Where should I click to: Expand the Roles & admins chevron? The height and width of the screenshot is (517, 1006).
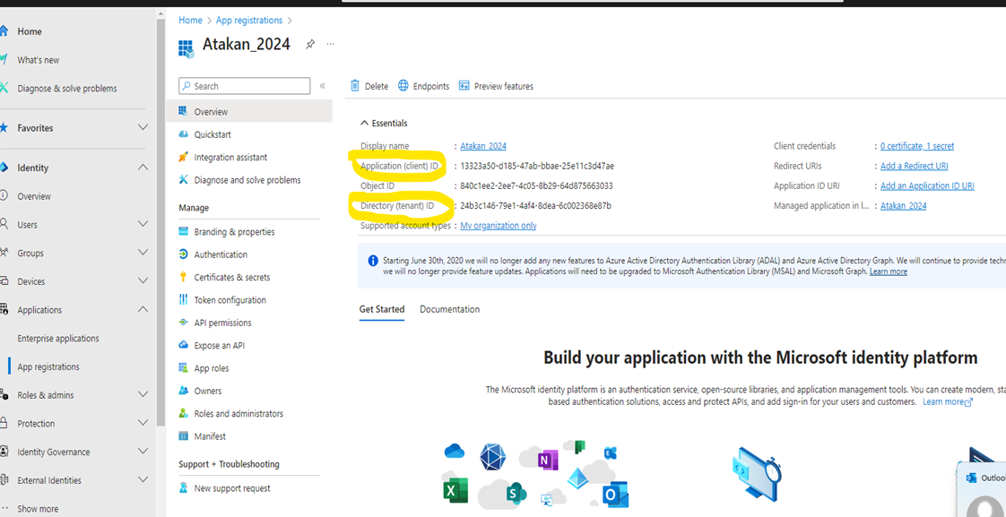click(143, 394)
